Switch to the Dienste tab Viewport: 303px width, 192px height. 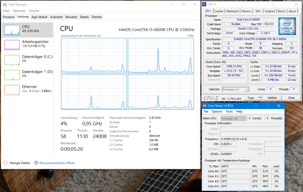point(97,17)
